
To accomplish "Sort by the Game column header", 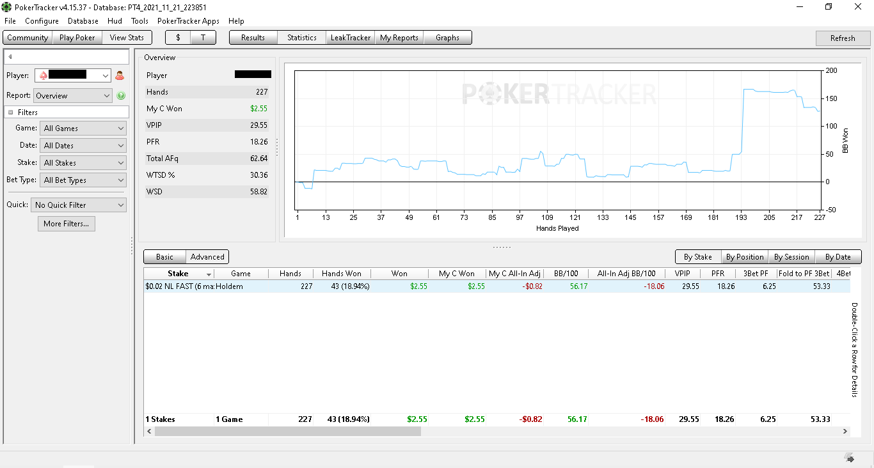I will point(241,274).
